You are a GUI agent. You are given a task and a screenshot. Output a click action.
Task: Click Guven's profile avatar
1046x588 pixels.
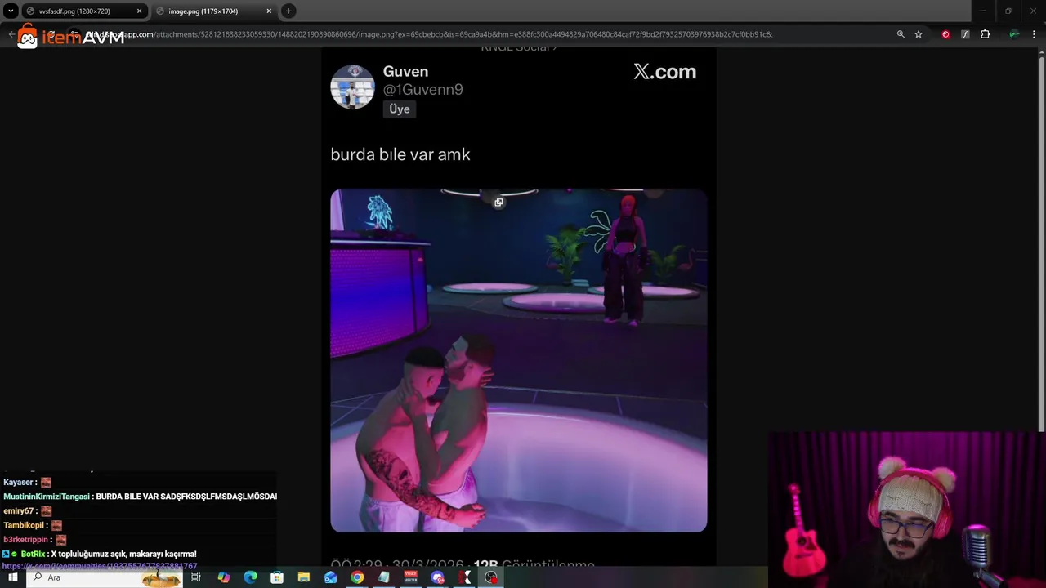352,87
